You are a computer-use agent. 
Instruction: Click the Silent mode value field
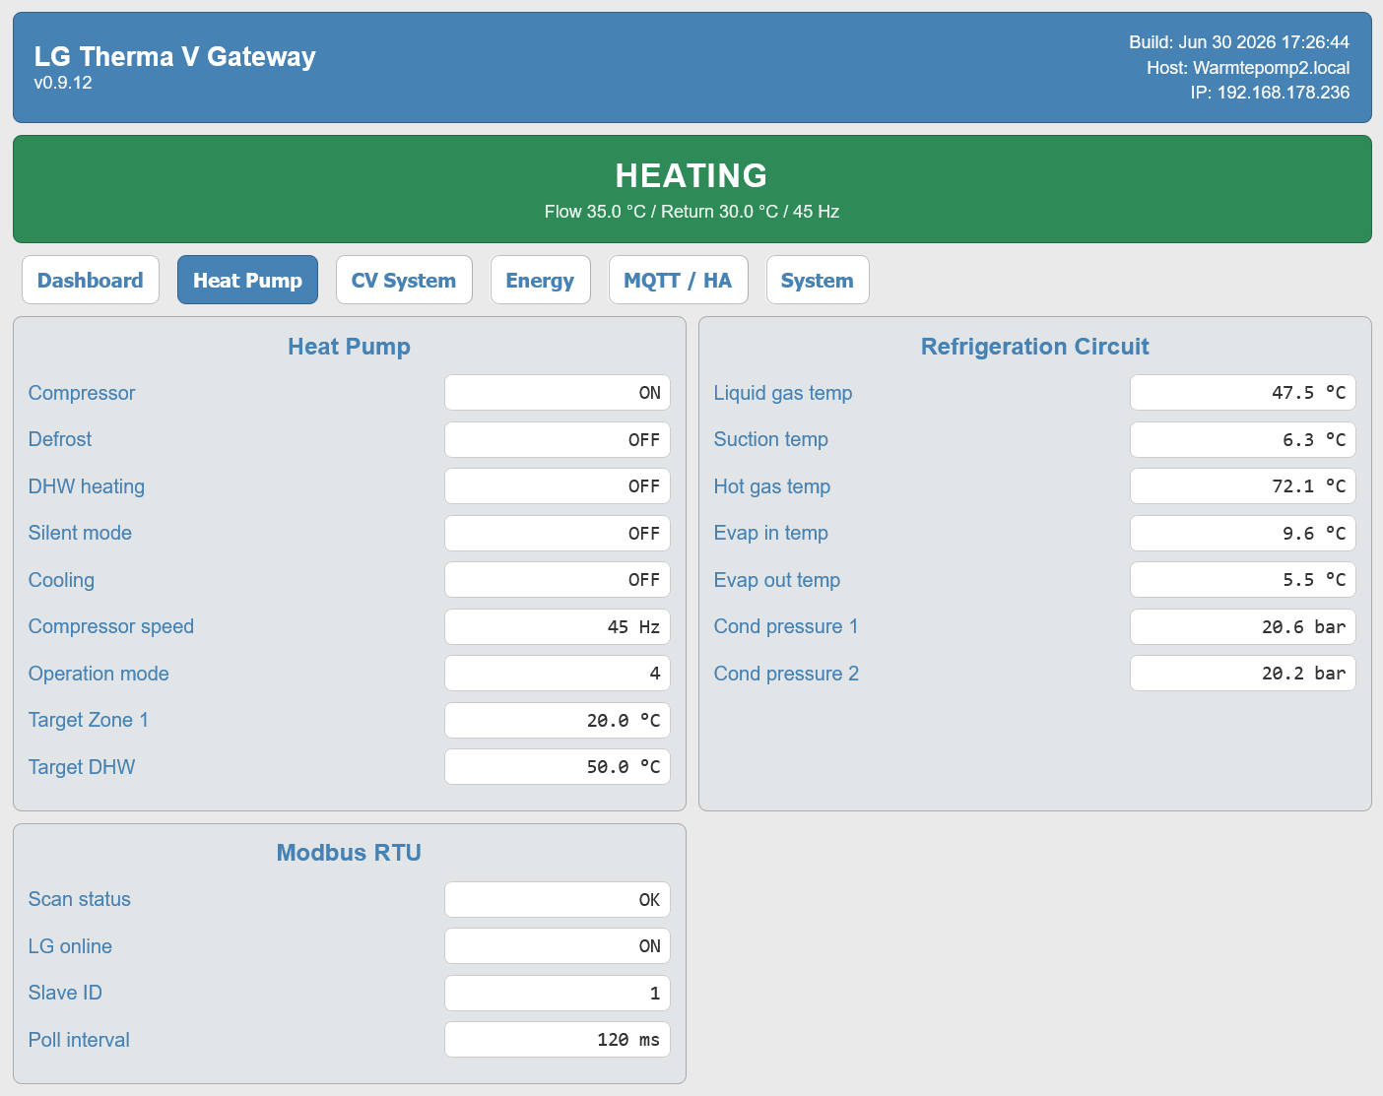pyautogui.click(x=558, y=533)
